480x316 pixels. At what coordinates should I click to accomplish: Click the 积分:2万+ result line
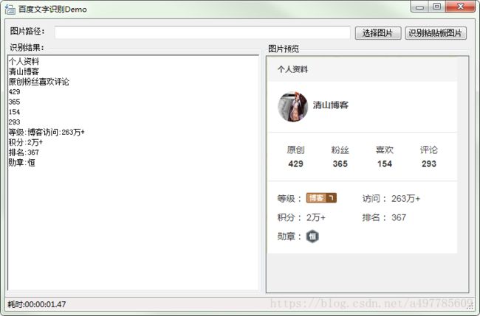pos(26,142)
